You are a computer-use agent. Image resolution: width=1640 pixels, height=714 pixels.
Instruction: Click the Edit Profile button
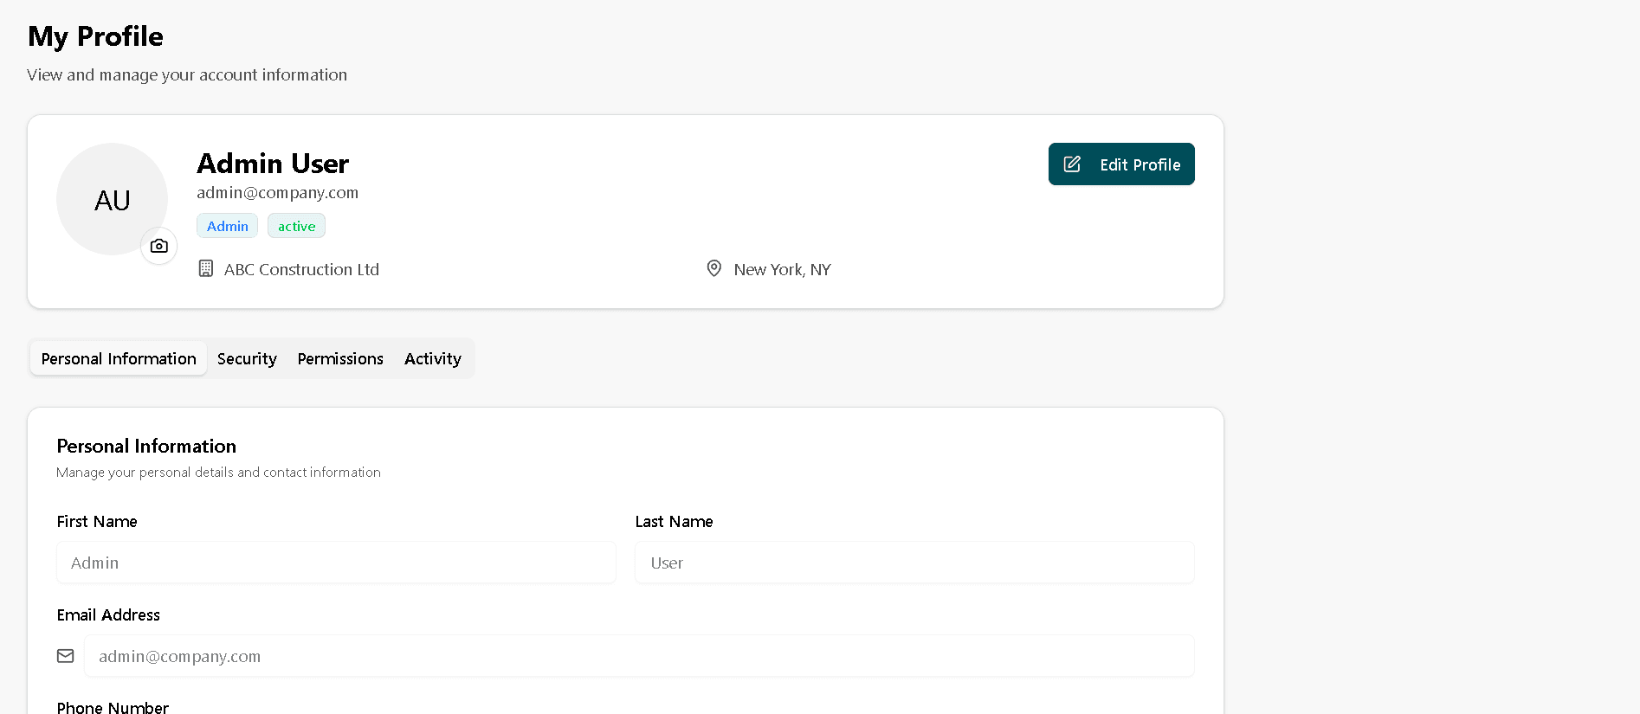tap(1121, 164)
